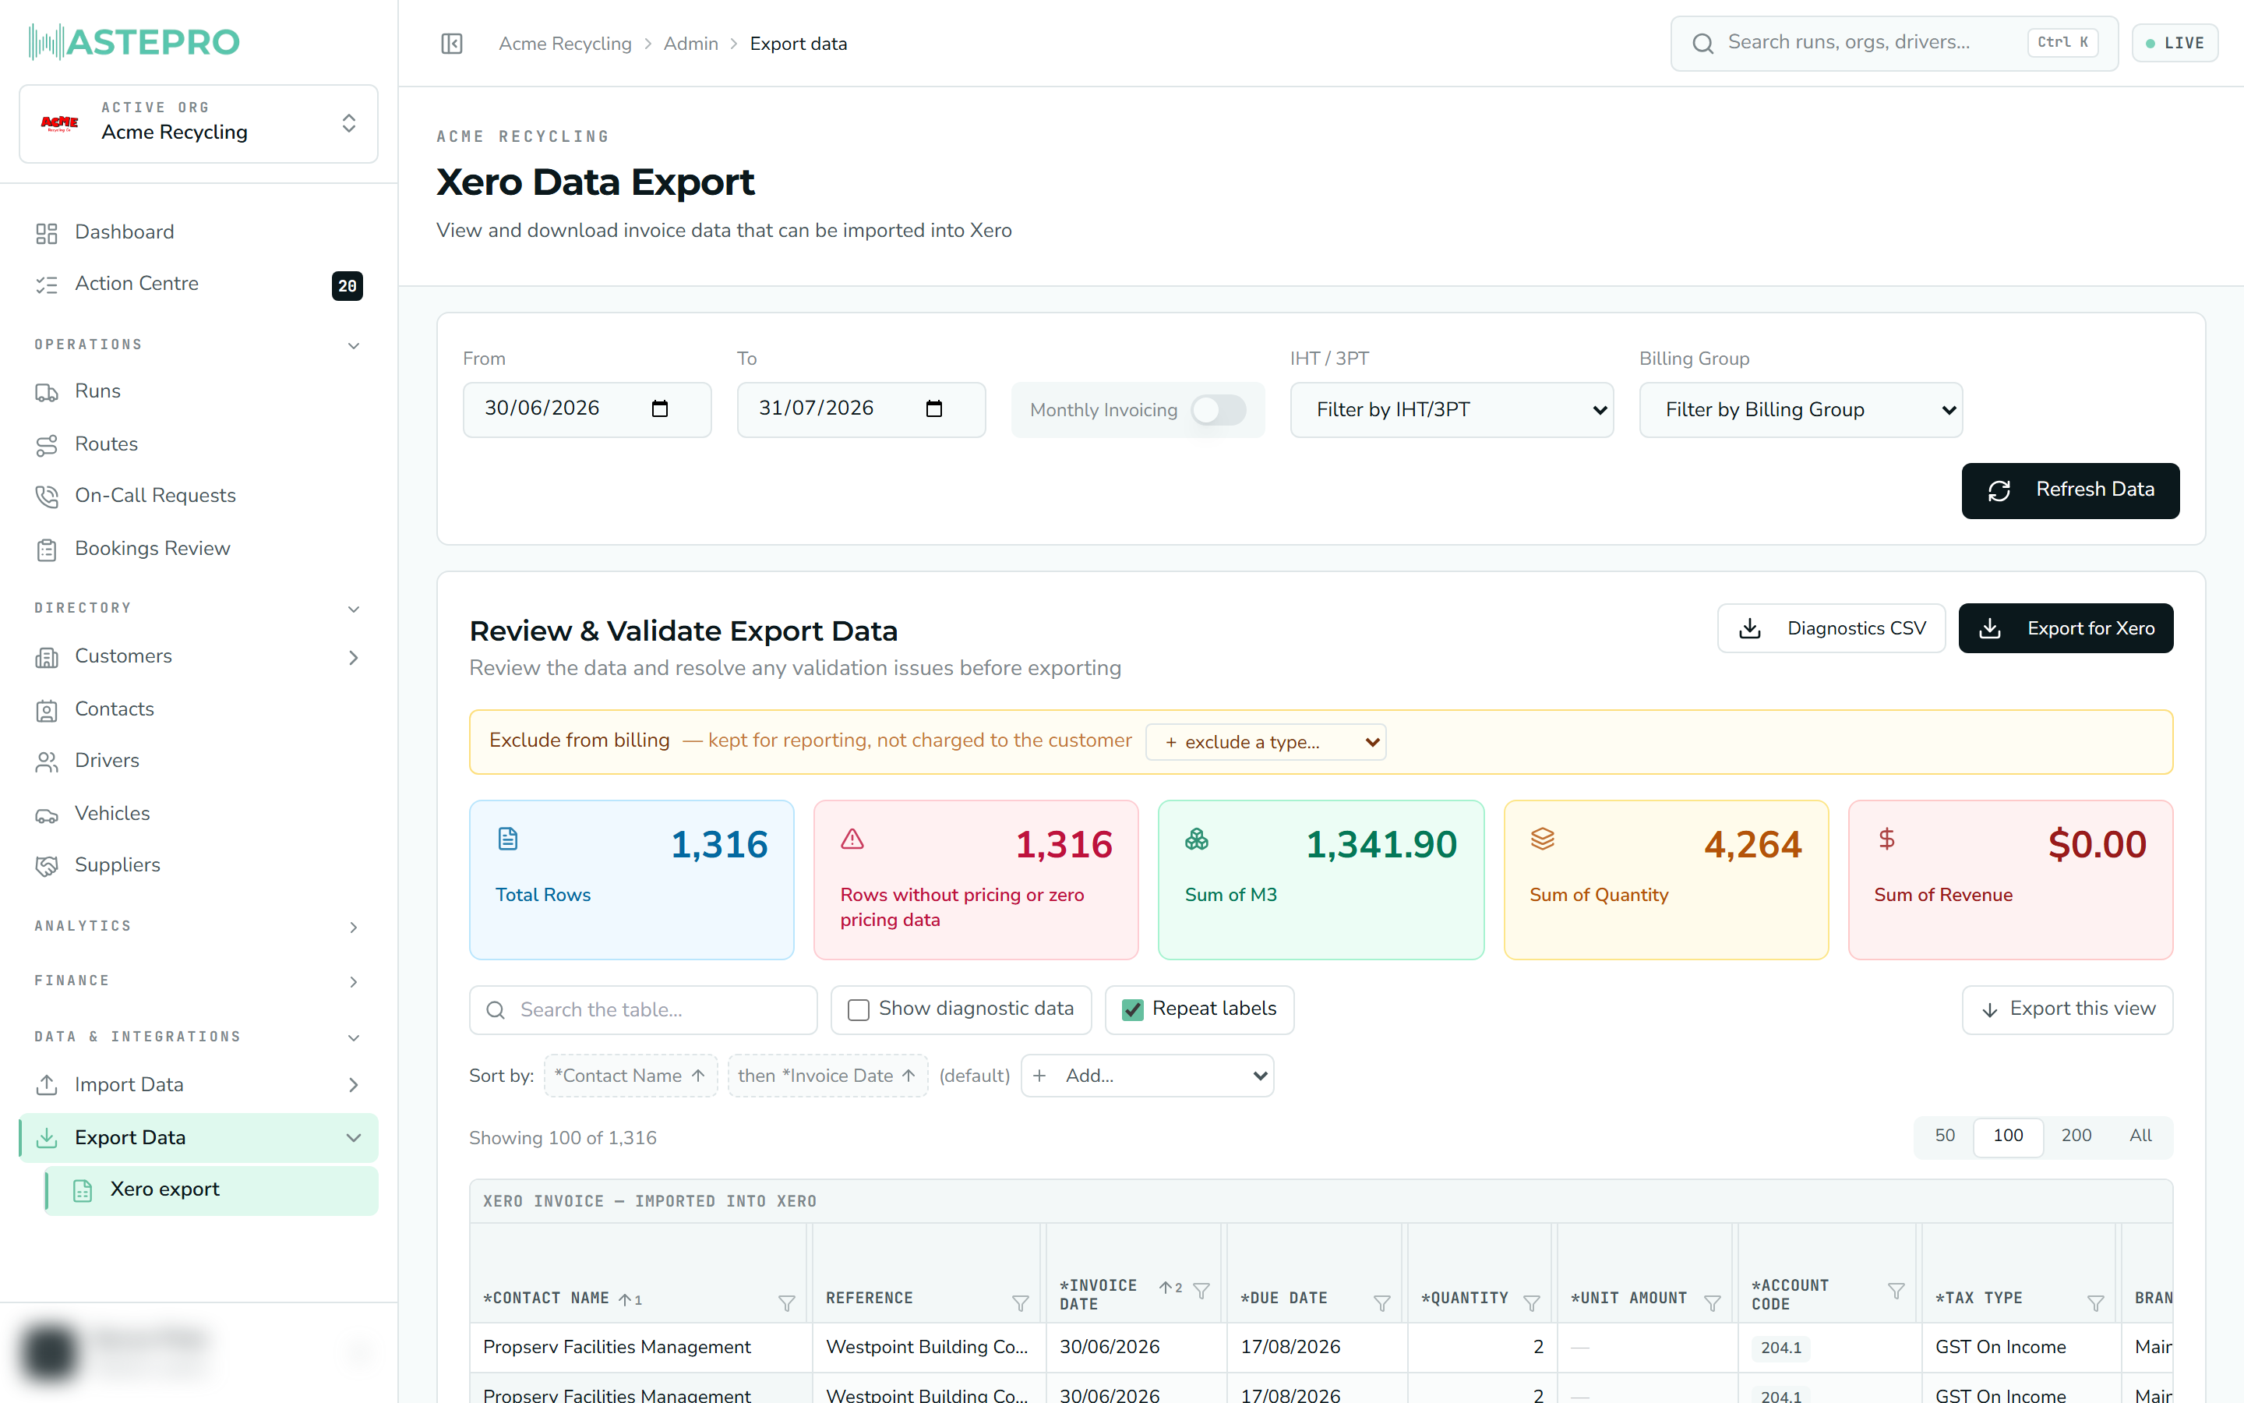2244x1403 pixels.
Task: Click the search magnifier icon in top bar
Action: point(1702,44)
